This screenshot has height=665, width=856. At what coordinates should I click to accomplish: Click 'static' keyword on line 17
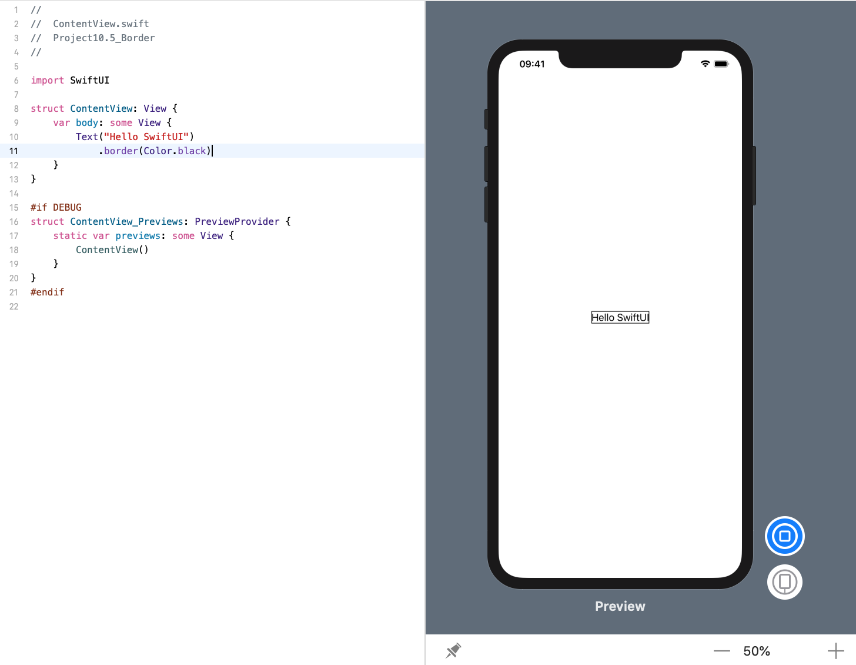click(70, 235)
